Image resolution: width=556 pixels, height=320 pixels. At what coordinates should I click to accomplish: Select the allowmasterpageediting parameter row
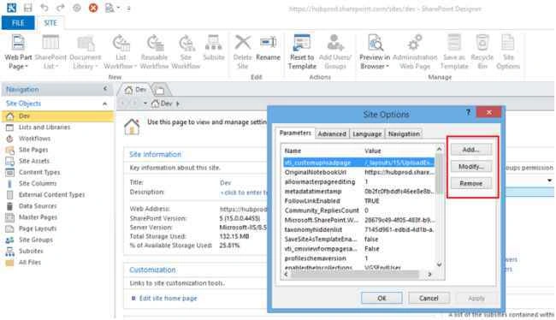click(x=358, y=181)
